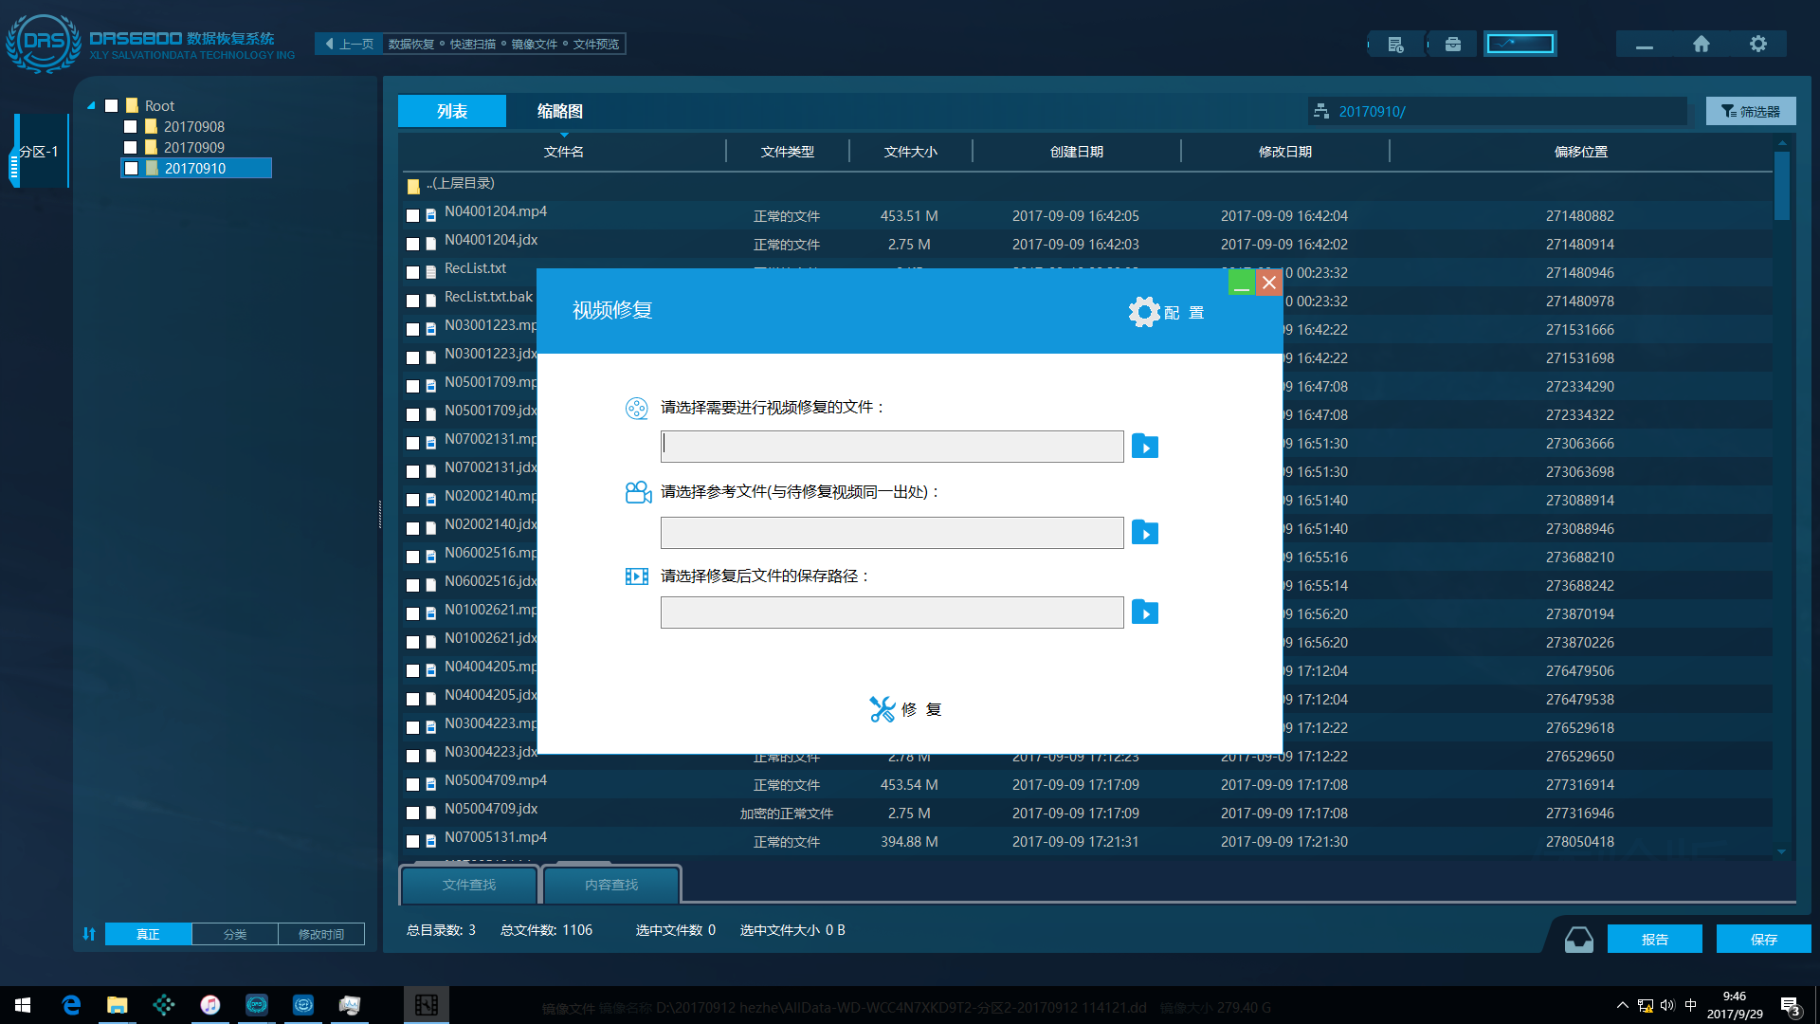The width and height of the screenshot is (1820, 1024).
Task: Tick the checkbox for folder 20170908
Action: click(131, 127)
